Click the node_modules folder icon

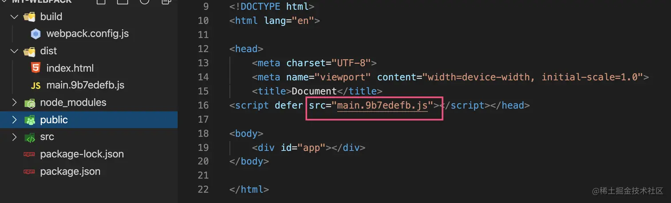(29, 103)
